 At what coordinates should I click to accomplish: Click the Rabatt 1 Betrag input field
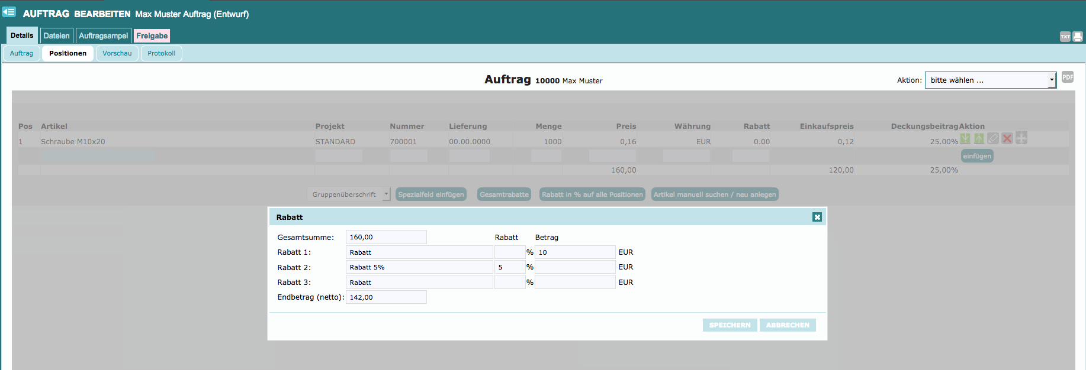(574, 252)
